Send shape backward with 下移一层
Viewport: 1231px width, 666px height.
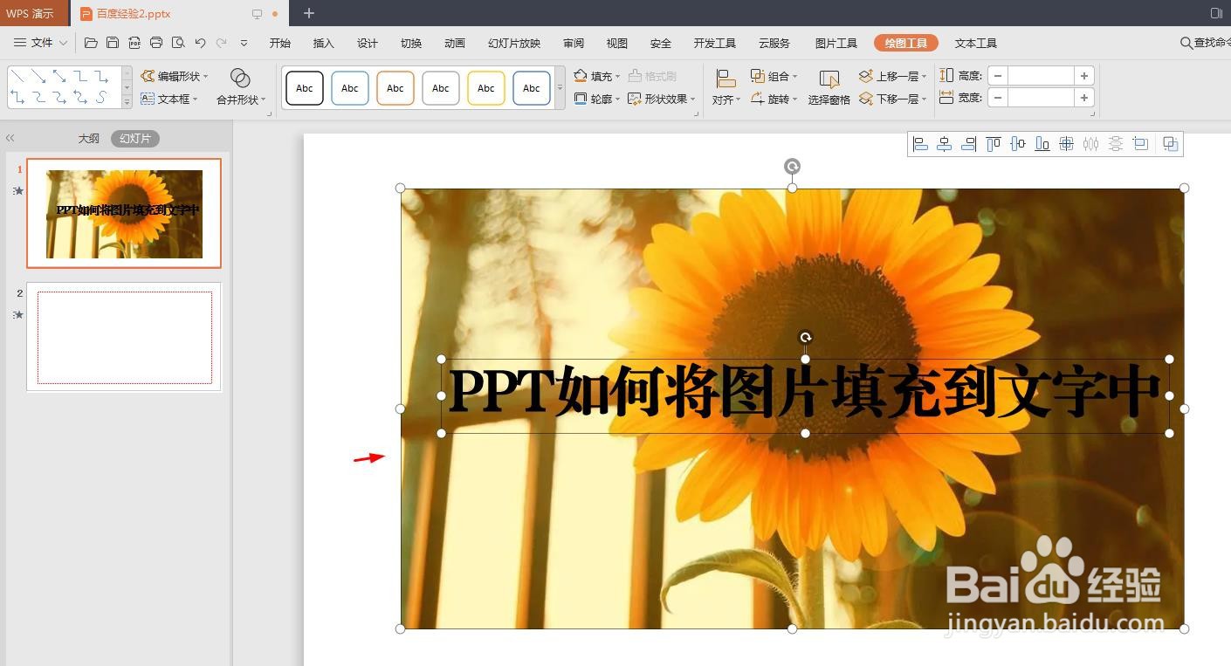pos(891,99)
